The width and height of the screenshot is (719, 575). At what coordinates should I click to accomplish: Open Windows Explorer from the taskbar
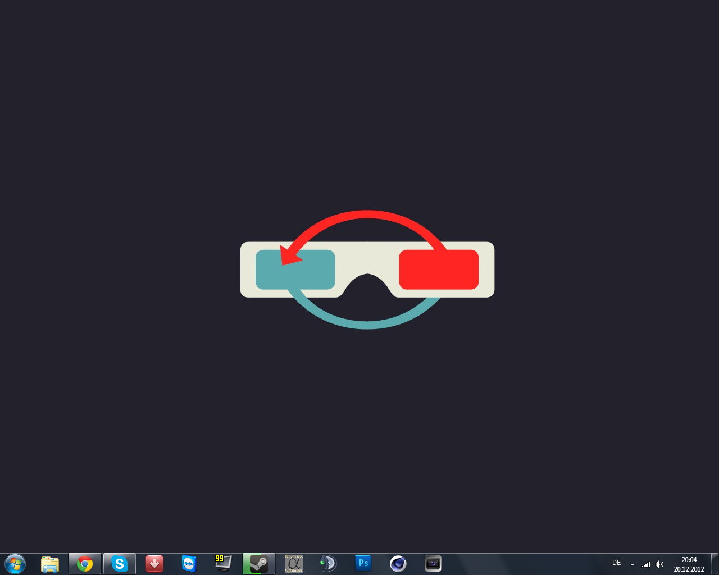[50, 564]
